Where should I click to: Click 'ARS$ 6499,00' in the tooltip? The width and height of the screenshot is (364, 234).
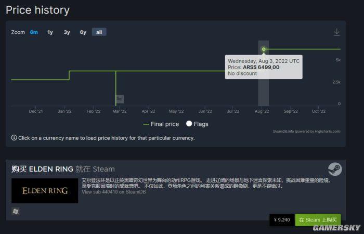point(261,67)
